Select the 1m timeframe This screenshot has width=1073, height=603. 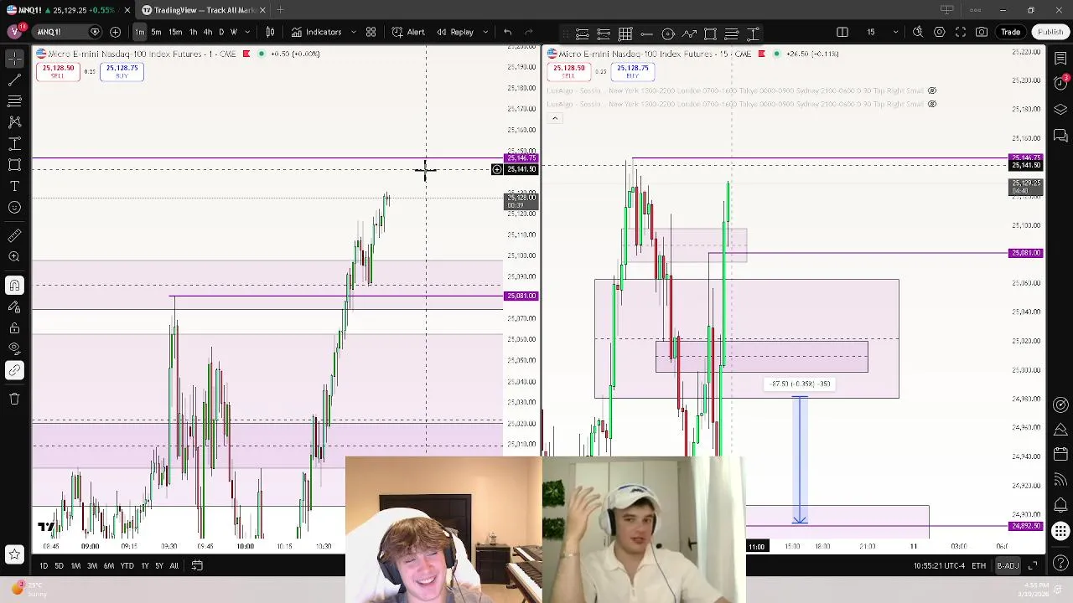[x=139, y=32]
